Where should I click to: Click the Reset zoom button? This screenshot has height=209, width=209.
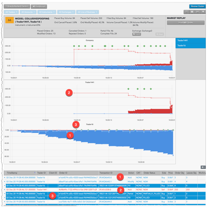(x=160, y=34)
